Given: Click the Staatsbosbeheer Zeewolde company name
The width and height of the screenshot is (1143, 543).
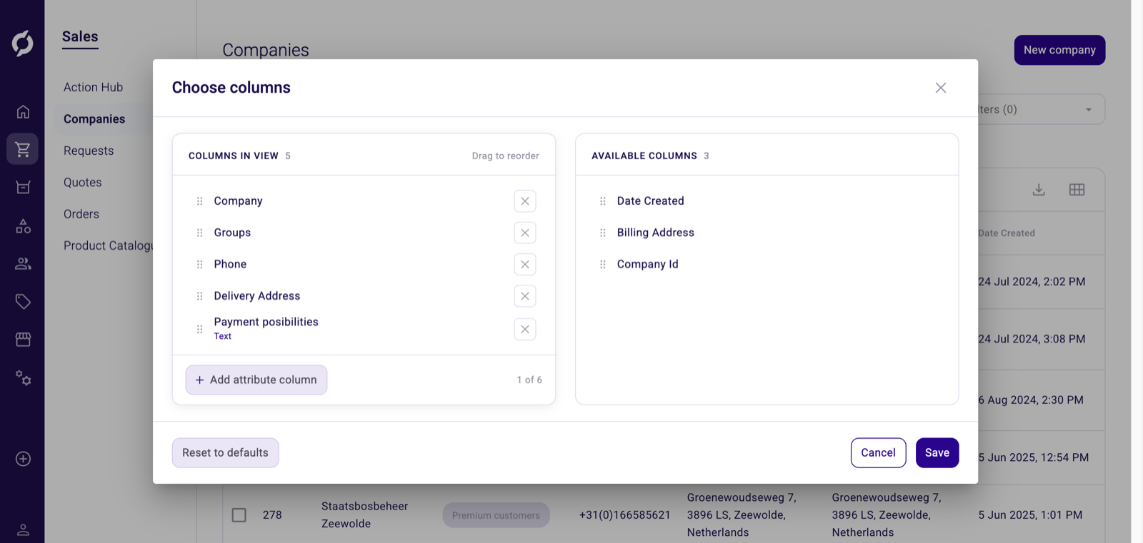Looking at the screenshot, I should 364,515.
